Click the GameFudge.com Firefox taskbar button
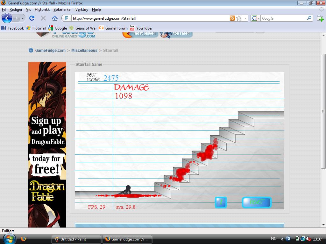Viewport: 326px width, 244px height. pos(127,239)
